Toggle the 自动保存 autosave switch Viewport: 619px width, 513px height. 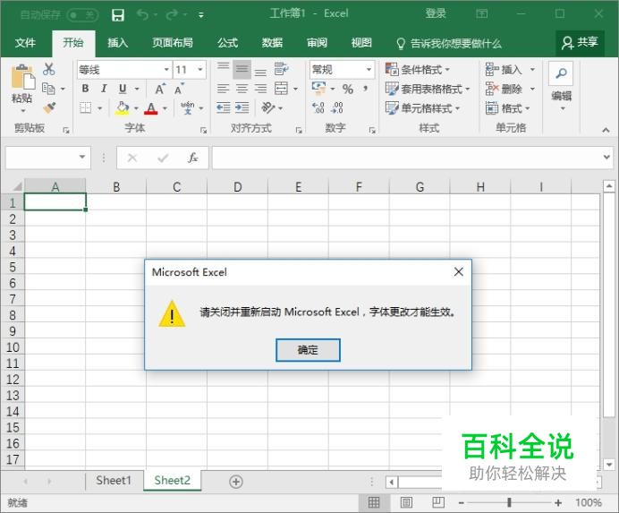pyautogui.click(x=82, y=15)
